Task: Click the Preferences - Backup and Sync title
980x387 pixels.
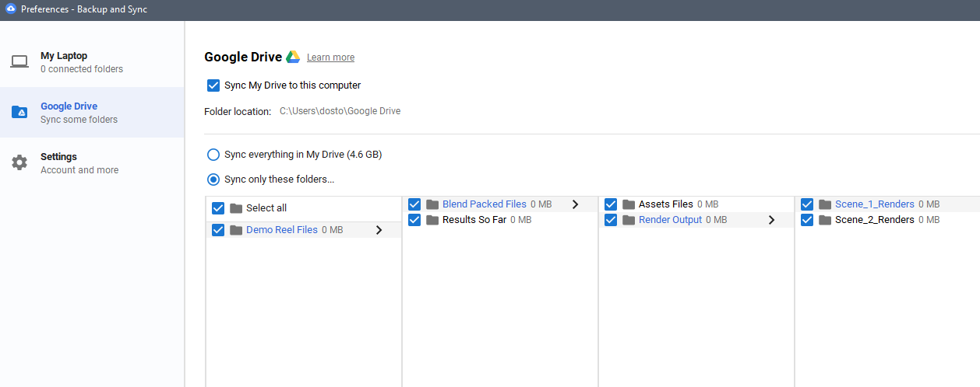Action: (x=84, y=9)
